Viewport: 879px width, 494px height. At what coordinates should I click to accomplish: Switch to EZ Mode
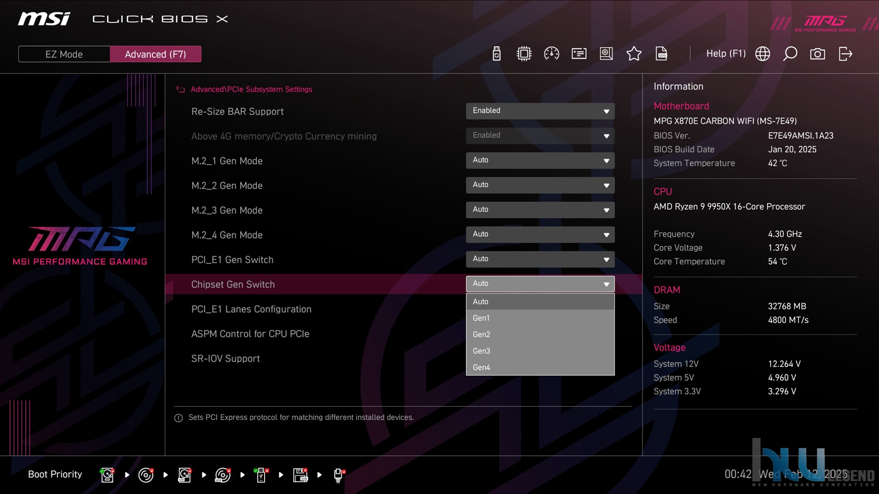pos(64,54)
